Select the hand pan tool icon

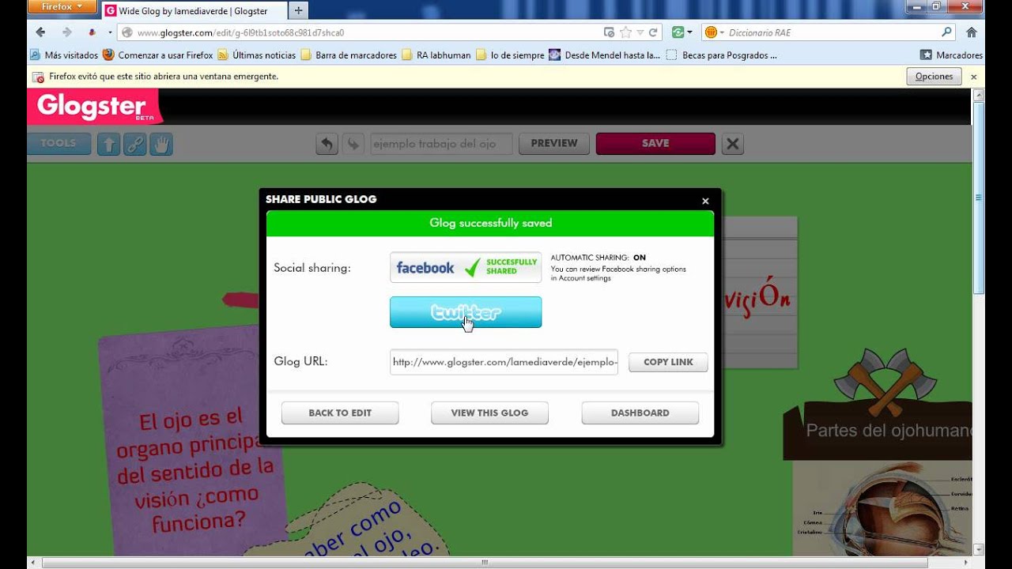tap(161, 144)
